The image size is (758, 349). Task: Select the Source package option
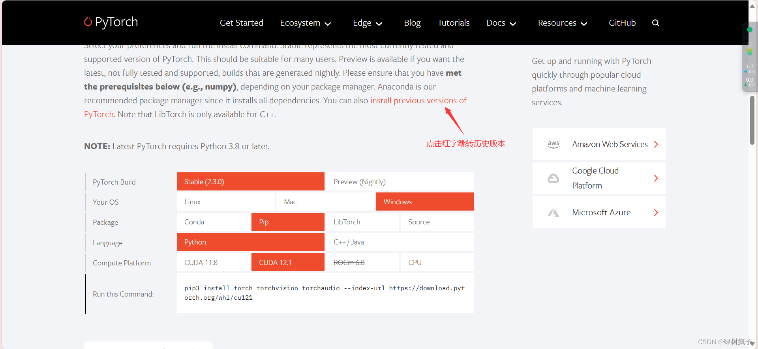[x=437, y=222]
